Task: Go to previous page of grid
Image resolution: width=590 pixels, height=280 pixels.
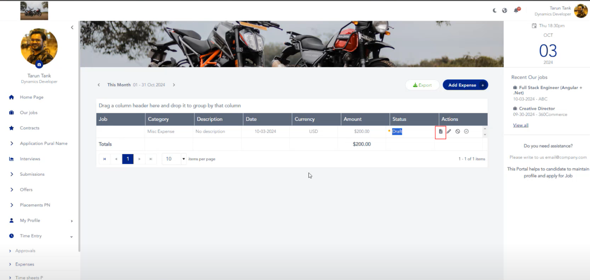Action: pos(116,159)
